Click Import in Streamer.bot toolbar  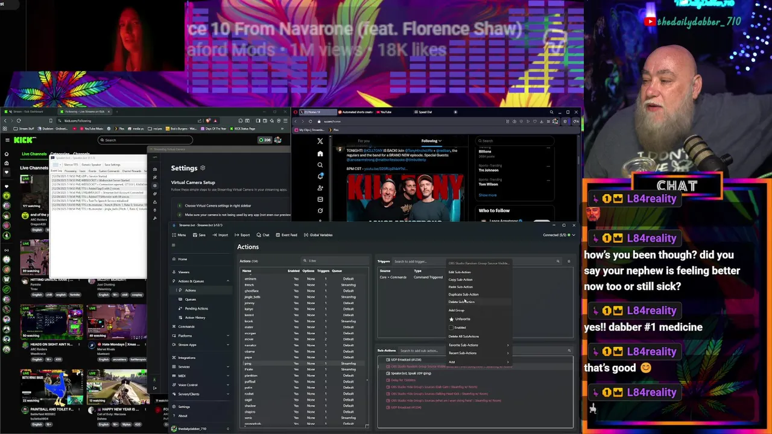tap(220, 235)
